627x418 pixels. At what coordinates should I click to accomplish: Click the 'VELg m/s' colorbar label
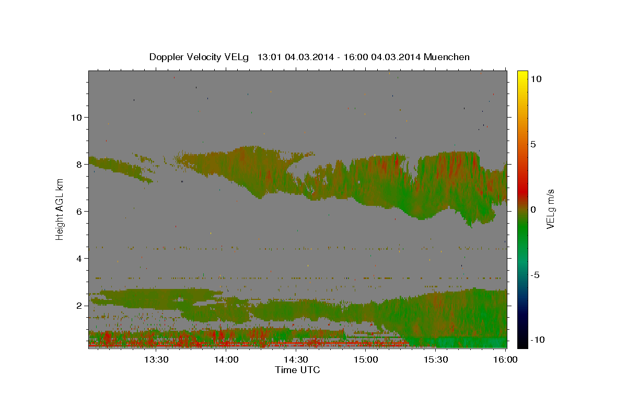(550, 210)
